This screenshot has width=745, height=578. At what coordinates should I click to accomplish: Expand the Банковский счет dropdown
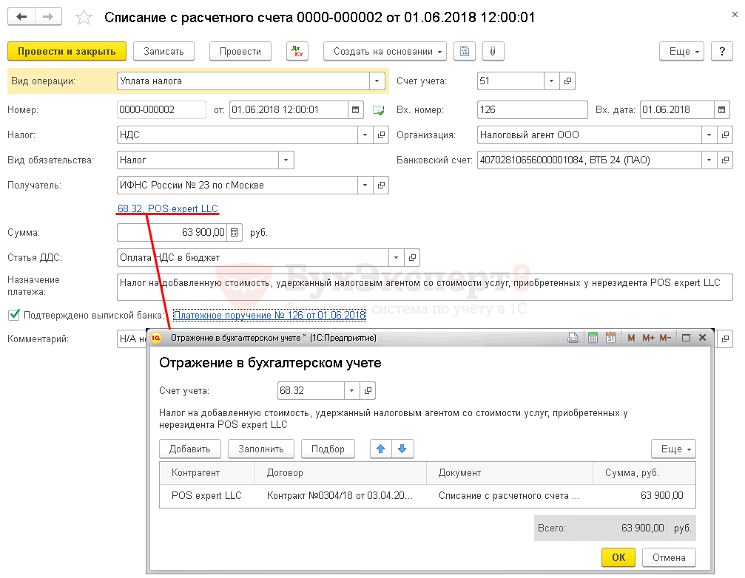(x=709, y=160)
